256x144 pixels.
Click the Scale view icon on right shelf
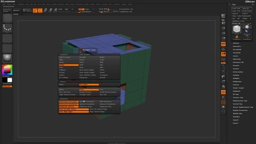tap(223, 82)
